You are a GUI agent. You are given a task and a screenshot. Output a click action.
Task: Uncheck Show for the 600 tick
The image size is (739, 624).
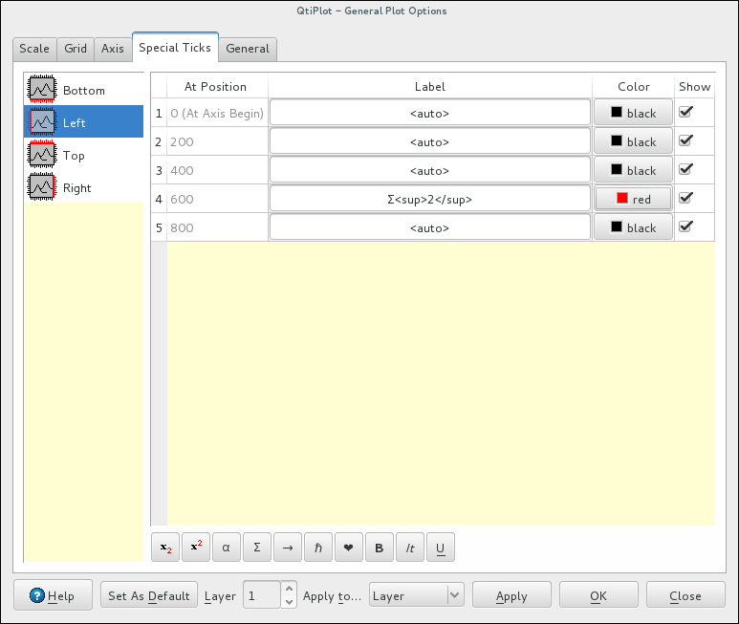coord(685,198)
